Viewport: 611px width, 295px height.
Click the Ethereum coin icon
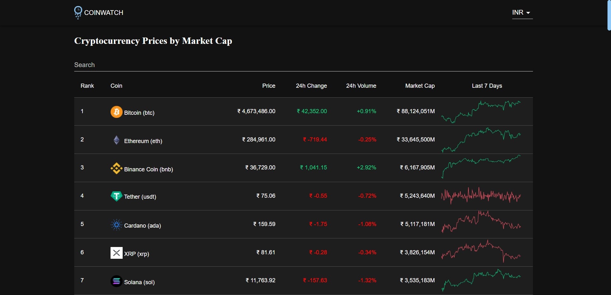pos(116,140)
